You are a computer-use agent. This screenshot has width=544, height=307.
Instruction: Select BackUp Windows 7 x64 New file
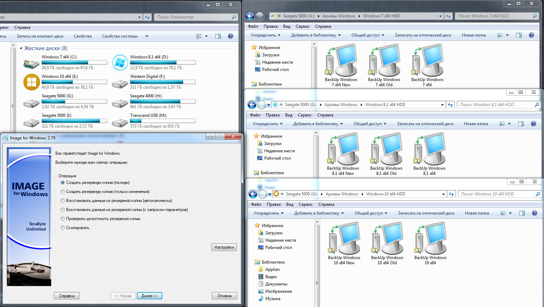coord(341,65)
